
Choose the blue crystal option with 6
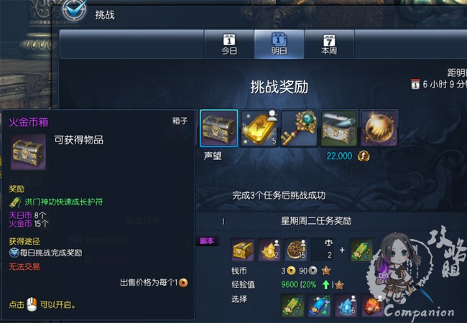click(346, 306)
